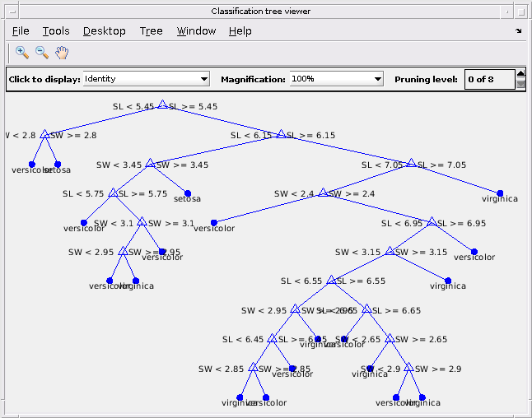Increase pruning level with up arrow

(520, 73)
